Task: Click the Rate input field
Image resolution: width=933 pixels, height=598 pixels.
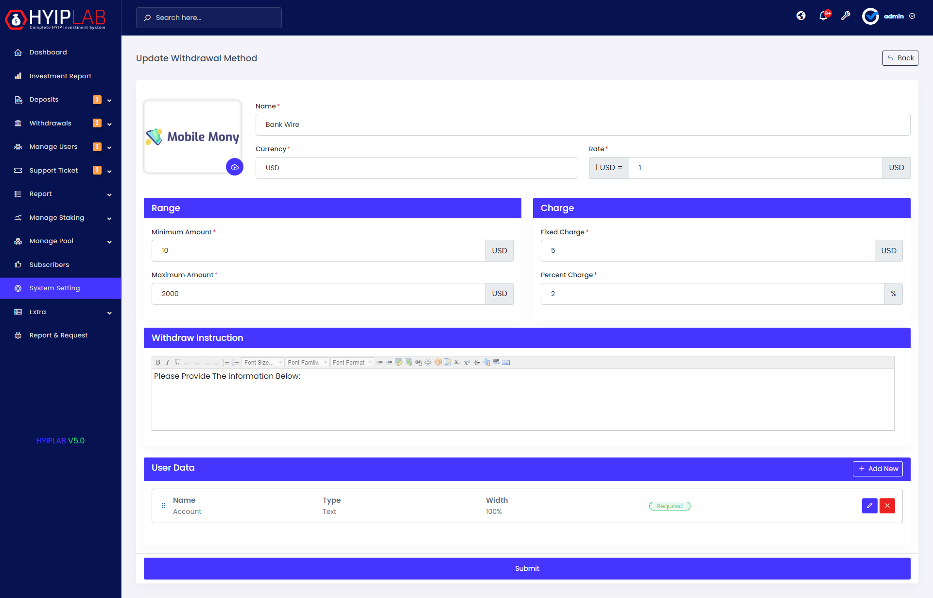Action: [x=755, y=168]
